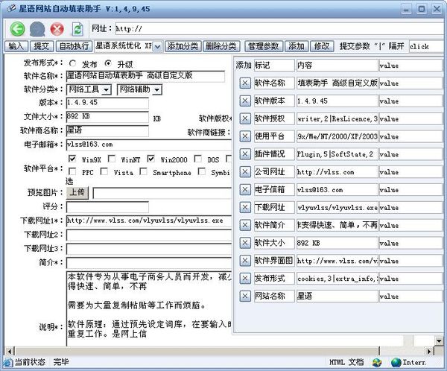This screenshot has height=371, width=447.
Task: Enable the WinNT platform checkbox
Action: pos(113,159)
